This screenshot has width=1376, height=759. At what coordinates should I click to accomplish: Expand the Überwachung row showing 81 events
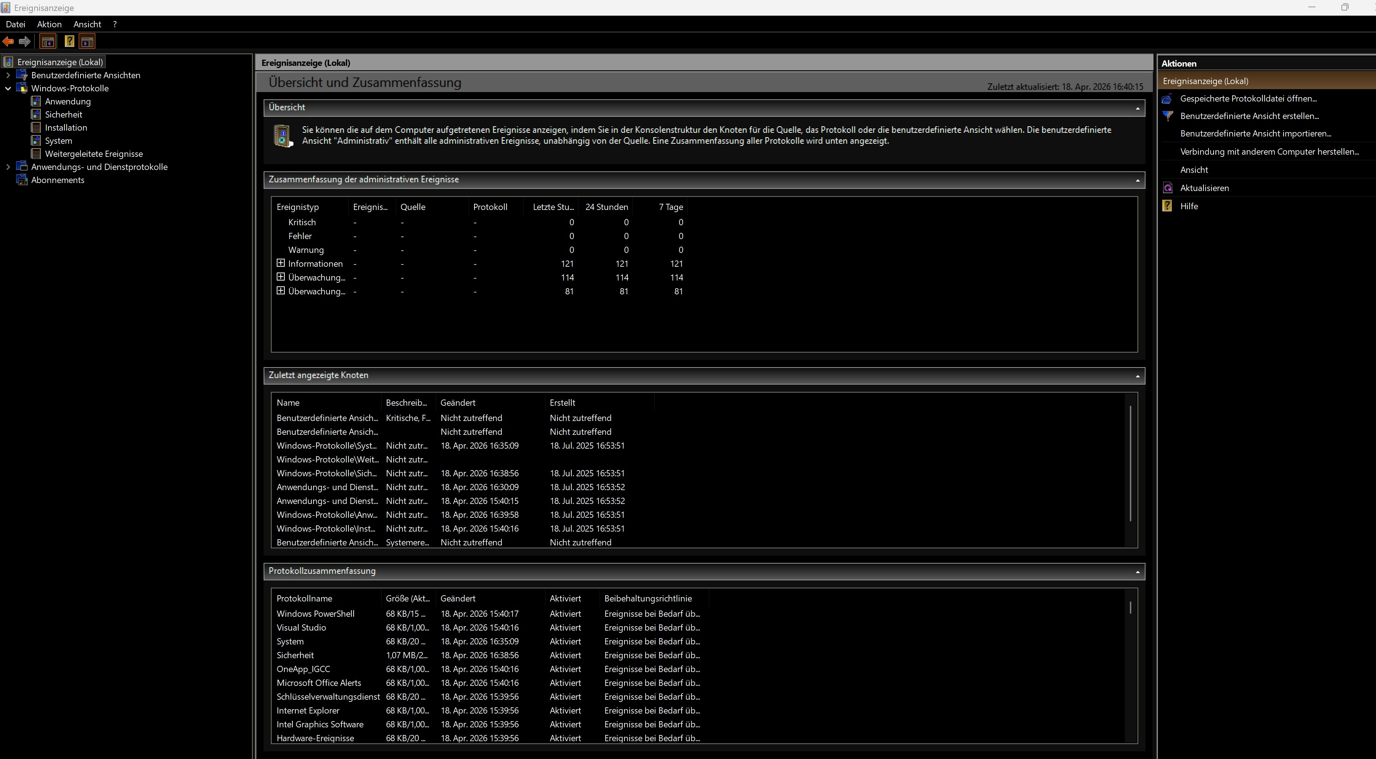[x=280, y=291]
